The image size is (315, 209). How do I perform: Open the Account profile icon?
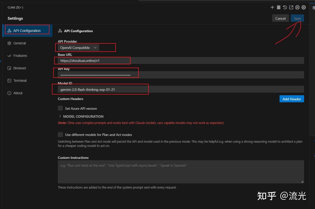tap(297, 7)
